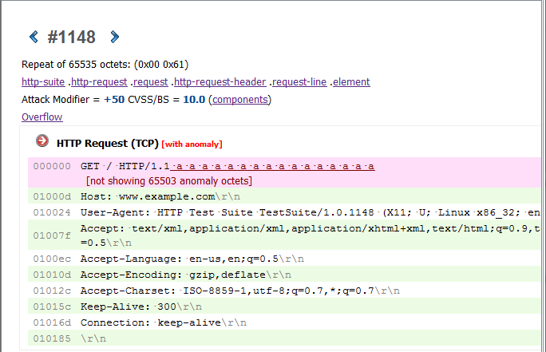Screen dimensions: 546x352
Task: Click the '[with anomaly]' red label
Action: [192, 144]
